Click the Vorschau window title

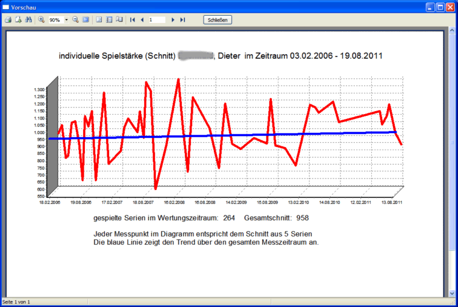(x=24, y=8)
